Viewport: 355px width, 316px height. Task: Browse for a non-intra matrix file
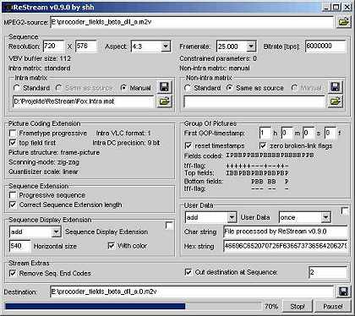pyautogui.click(x=335, y=101)
